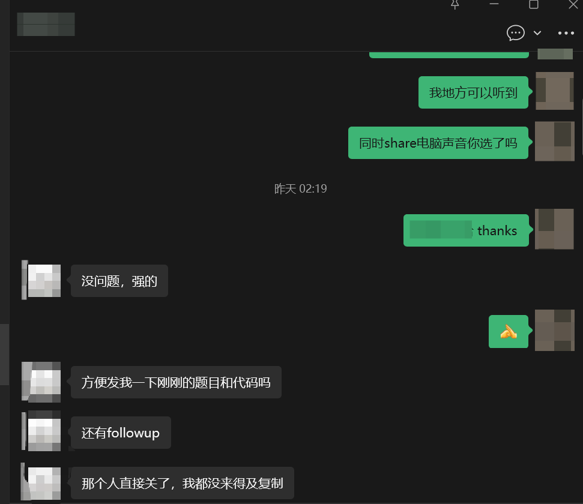Expand the chevron next to chat icon
The image size is (583, 504).
[x=537, y=33]
